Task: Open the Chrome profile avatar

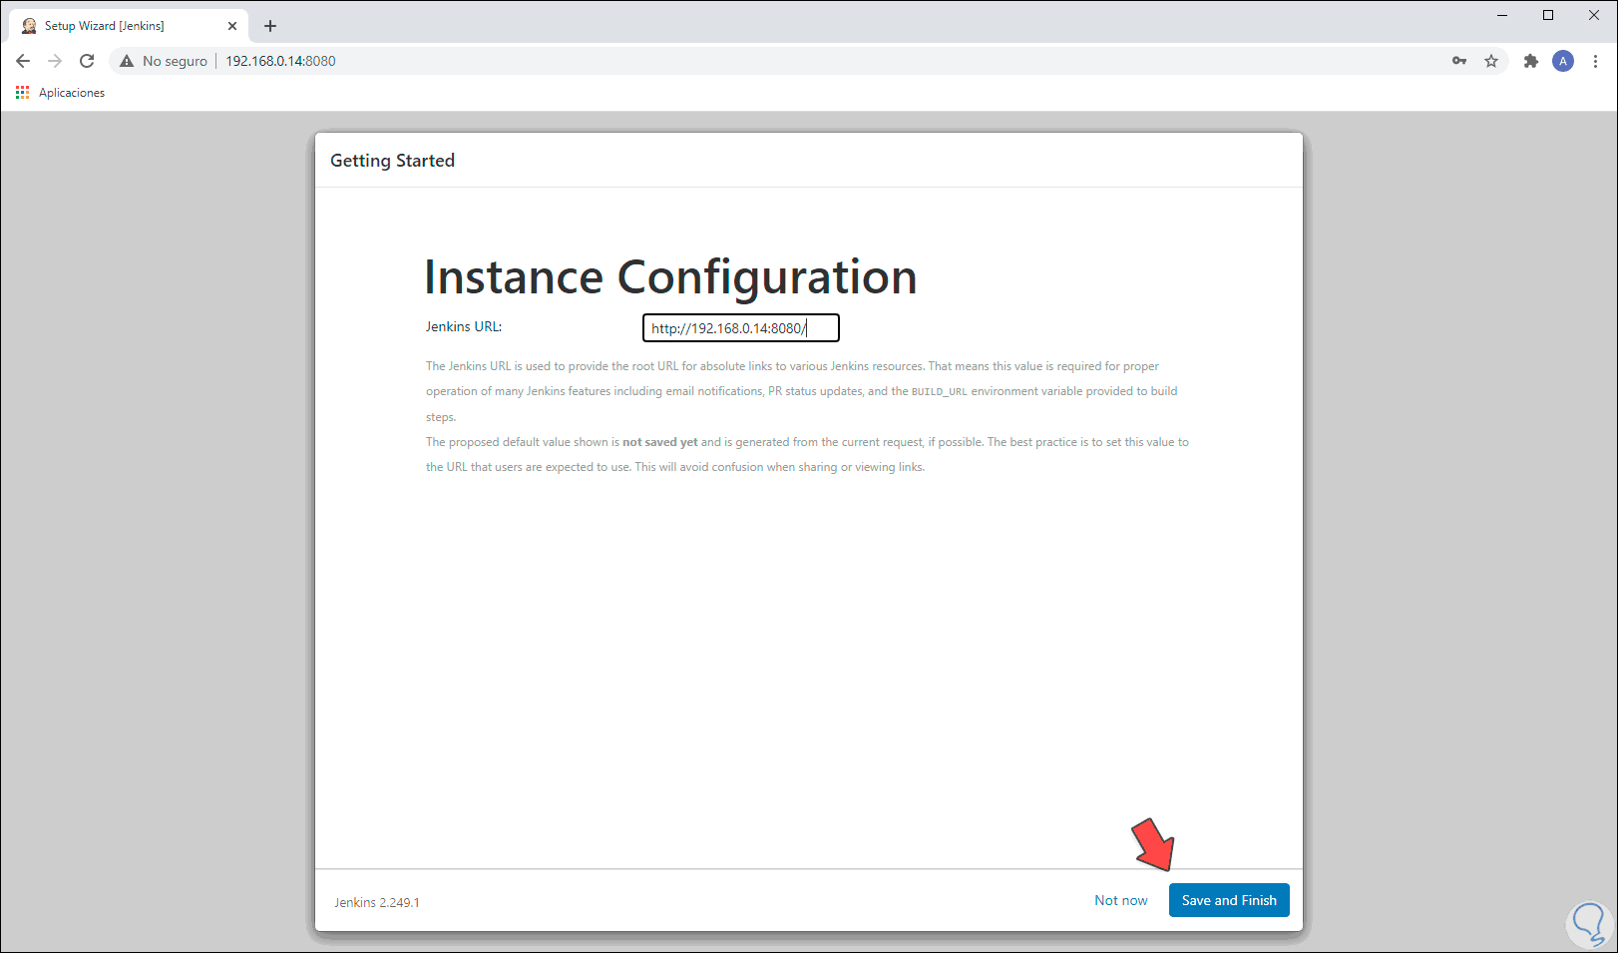Action: click(1563, 61)
